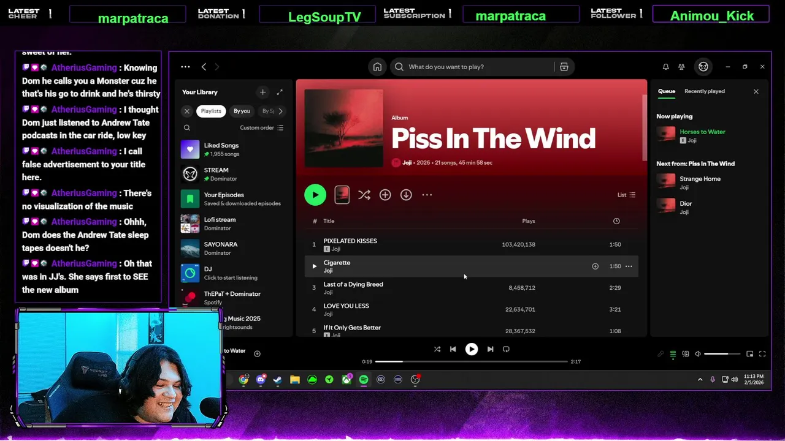Open the SAYONARA playlist
Image resolution: width=785 pixels, height=441 pixels.
point(234,248)
